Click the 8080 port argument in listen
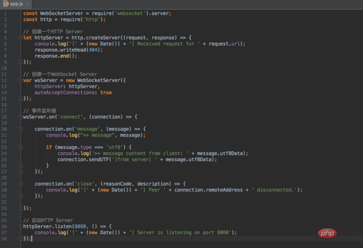The image size is (363, 248). [80, 226]
